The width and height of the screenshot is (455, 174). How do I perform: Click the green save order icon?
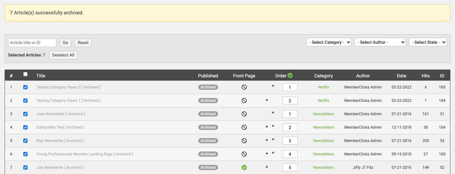coord(290,75)
